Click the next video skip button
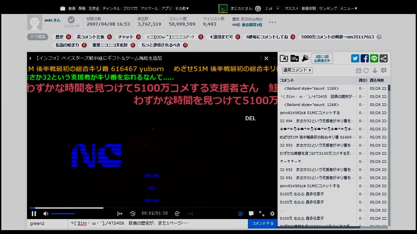 click(190, 214)
